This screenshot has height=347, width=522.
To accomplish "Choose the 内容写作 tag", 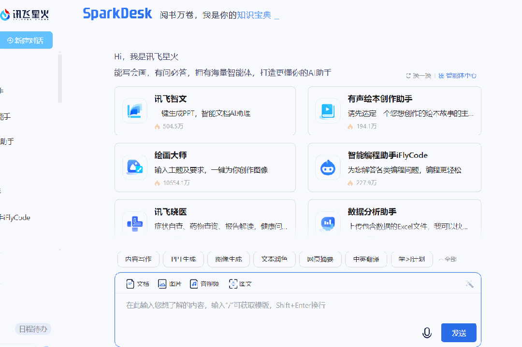I will pos(138,259).
